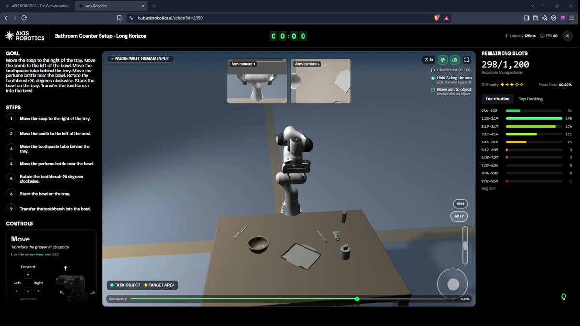Click the Left arrow control key
The width and height of the screenshot is (580, 326).
click(x=17, y=291)
